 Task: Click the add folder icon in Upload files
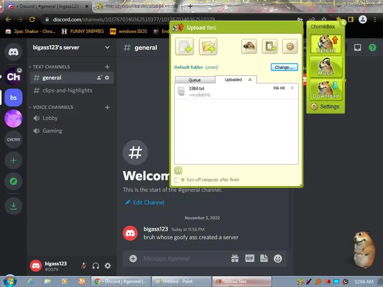pyautogui.click(x=208, y=46)
